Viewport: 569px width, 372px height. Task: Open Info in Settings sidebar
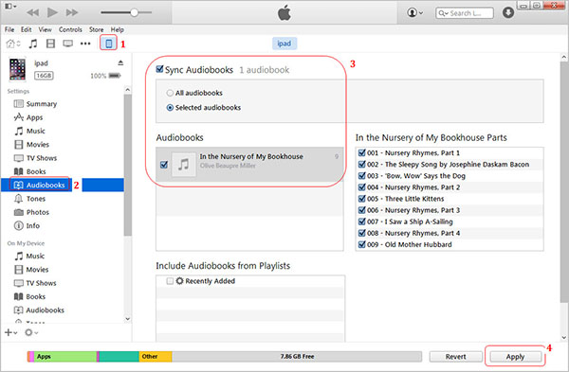tap(27, 225)
